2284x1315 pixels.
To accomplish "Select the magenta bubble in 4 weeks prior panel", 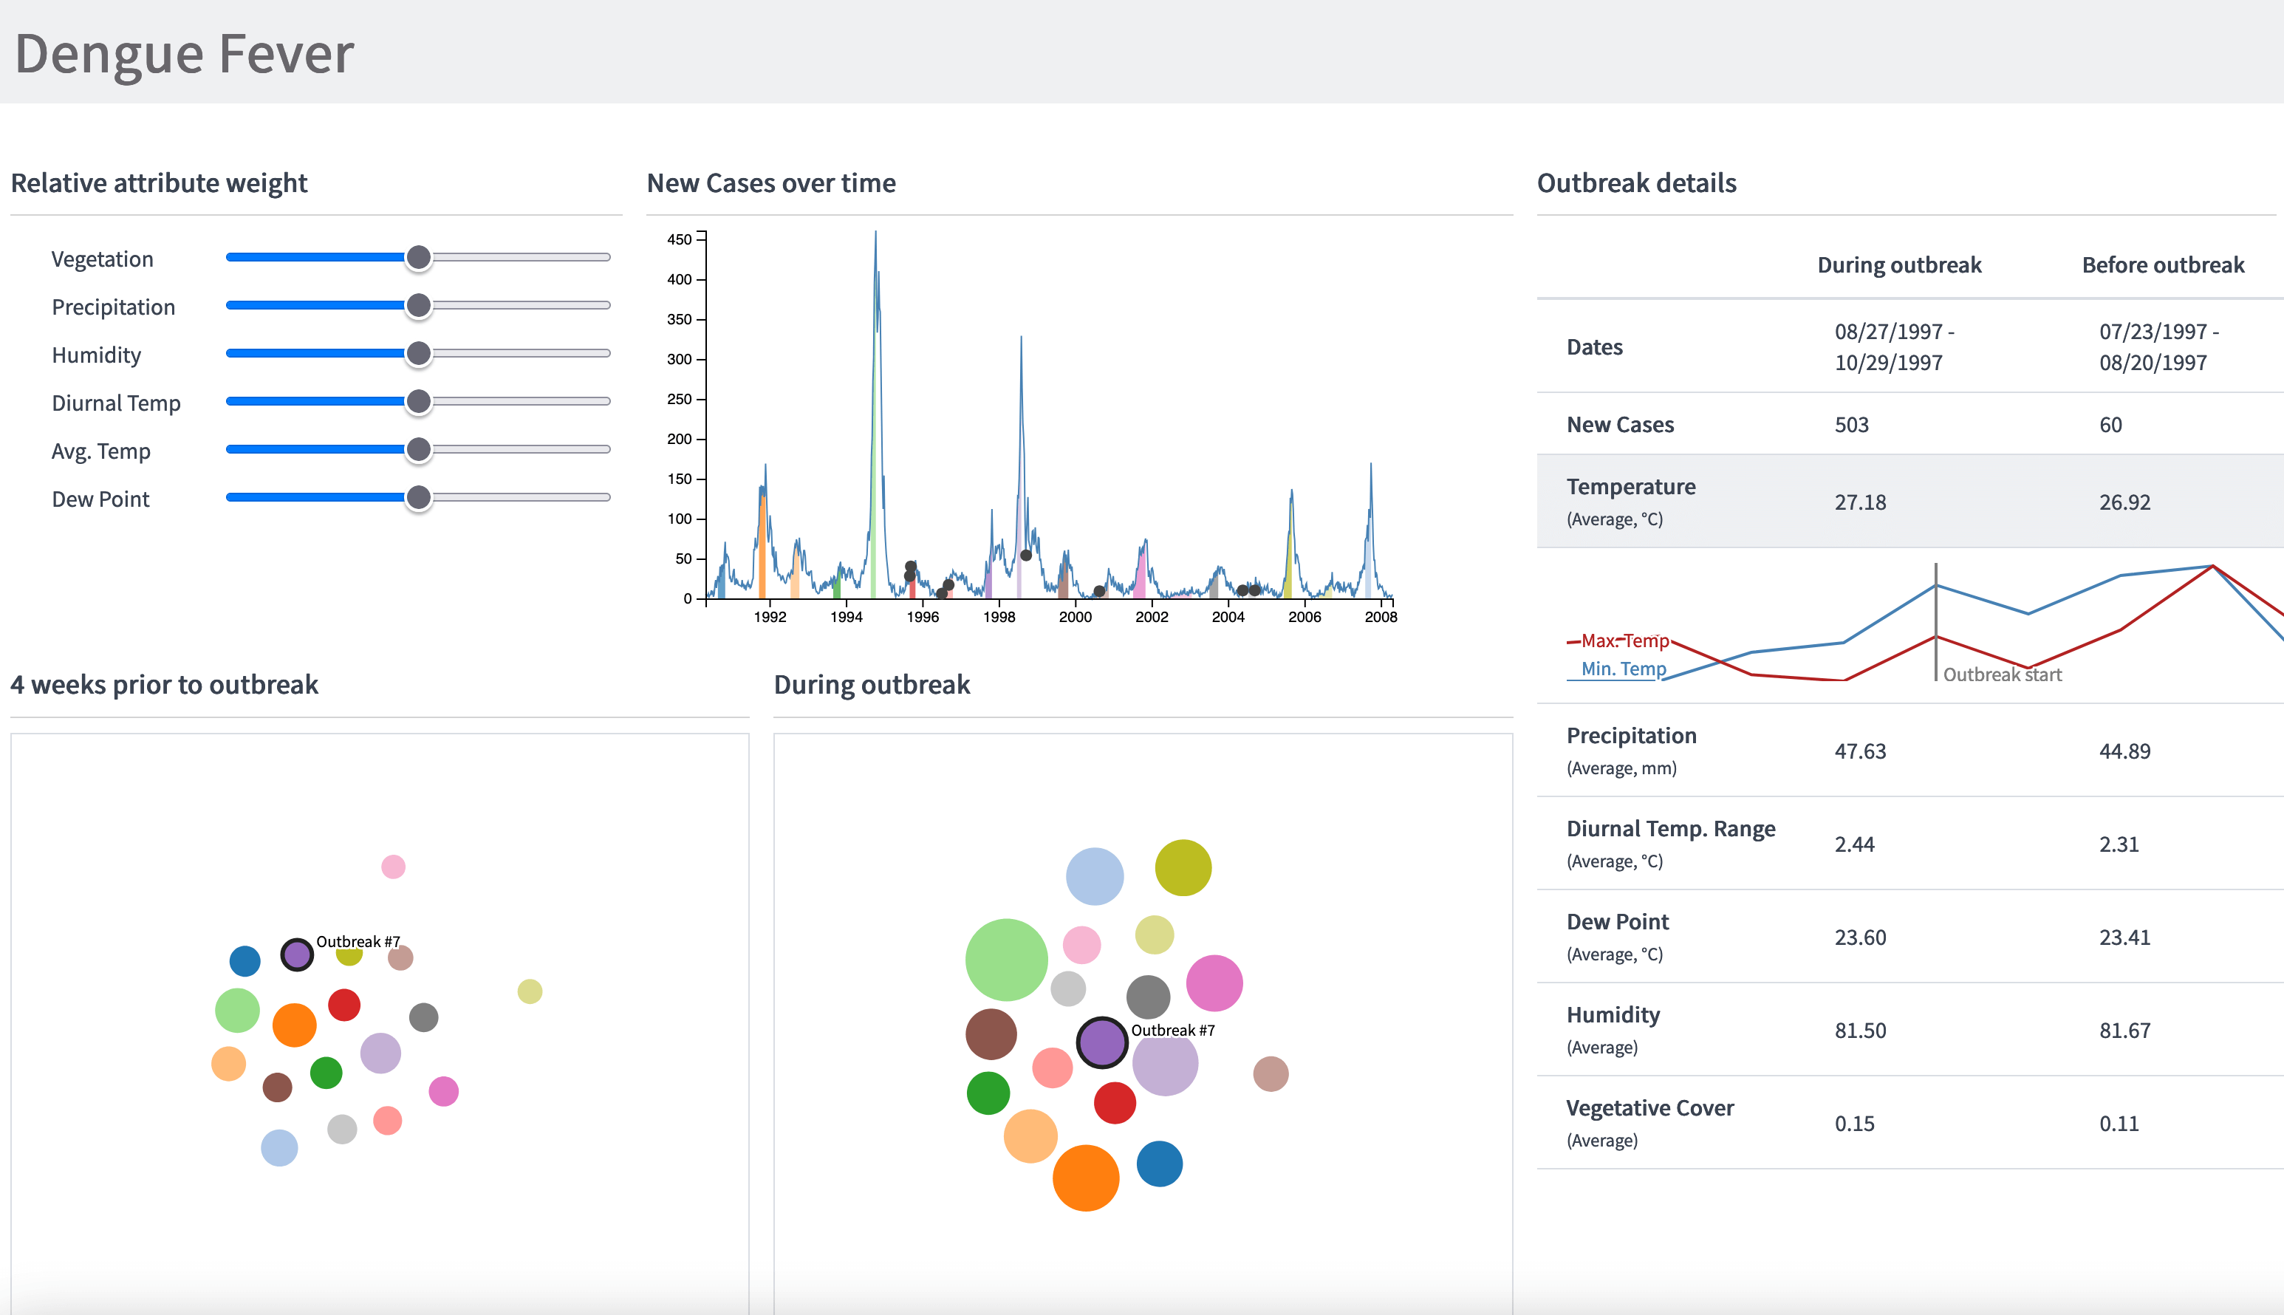I will point(443,1091).
